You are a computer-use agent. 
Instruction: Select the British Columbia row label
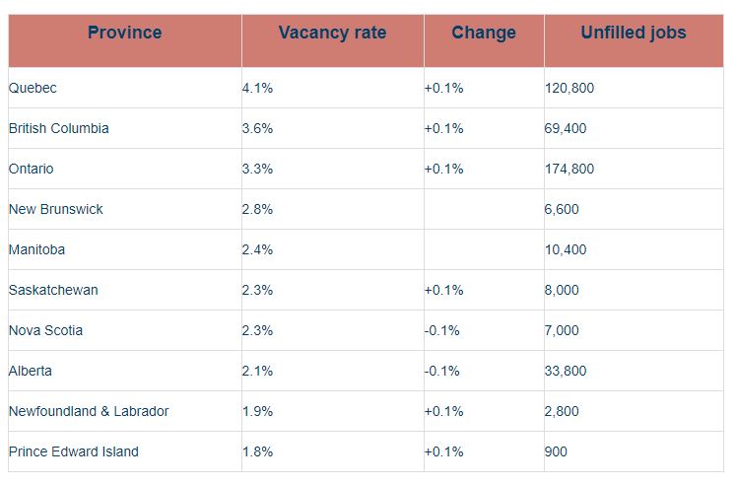(125, 128)
